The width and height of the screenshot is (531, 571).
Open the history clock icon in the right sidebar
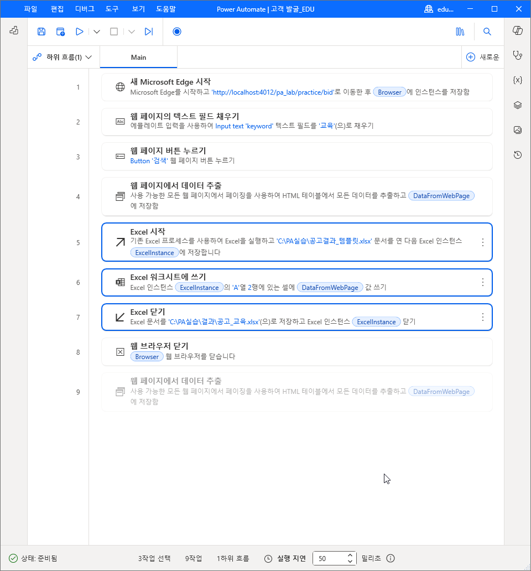[518, 155]
